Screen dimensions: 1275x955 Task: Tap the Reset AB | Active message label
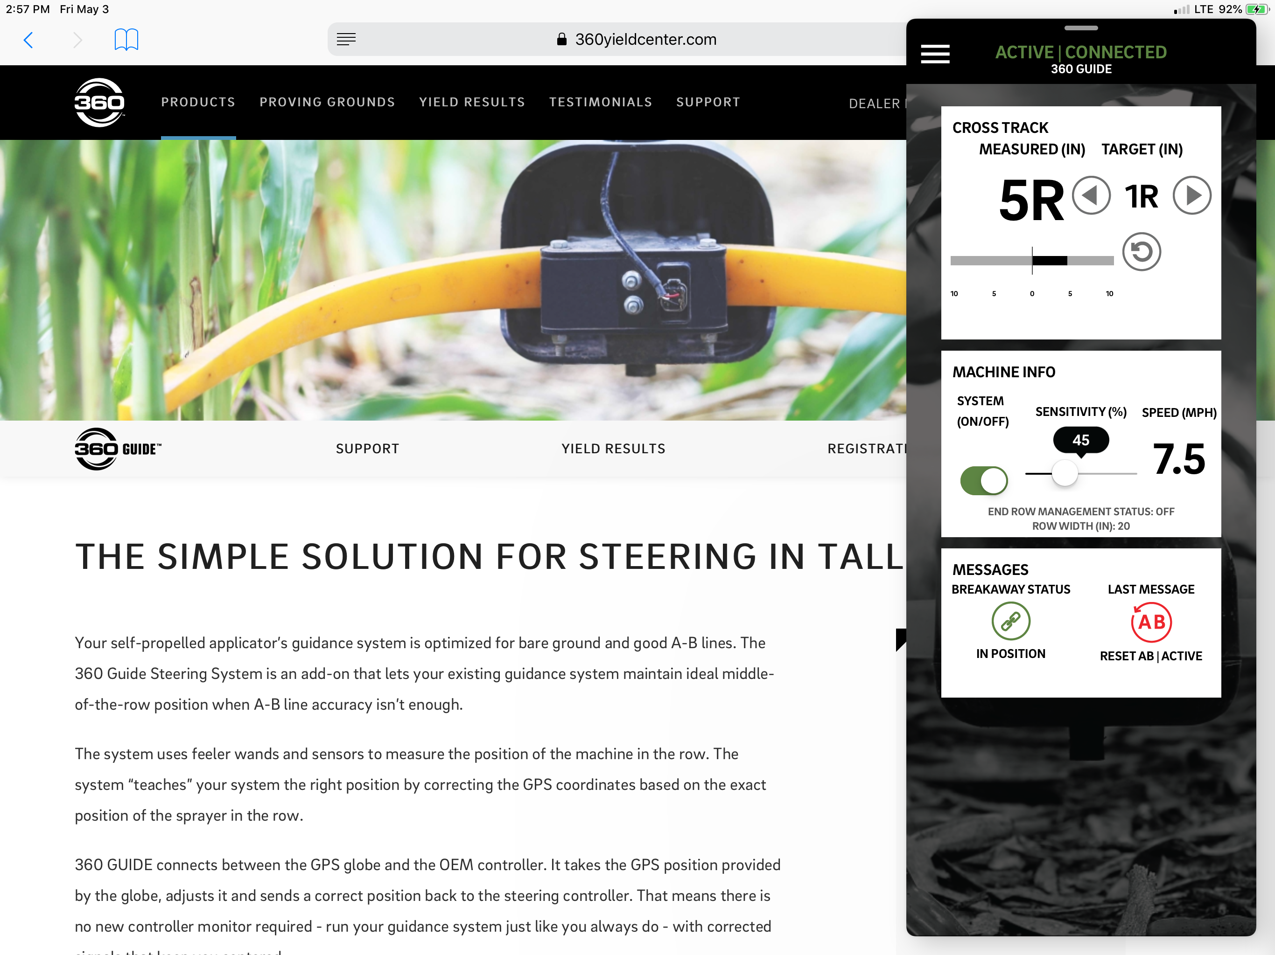pos(1151,656)
